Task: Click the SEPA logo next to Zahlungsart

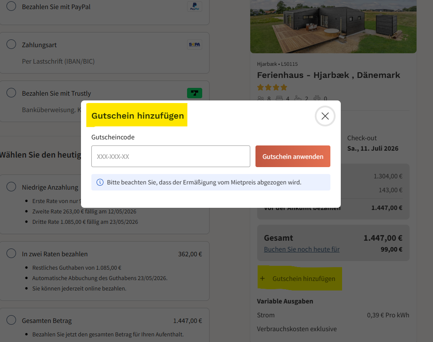Action: tap(194, 44)
